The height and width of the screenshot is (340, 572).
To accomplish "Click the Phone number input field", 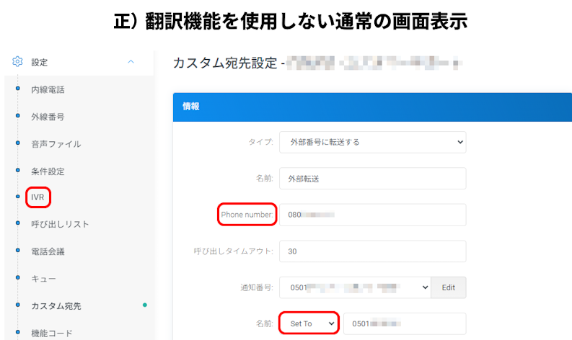I will pyautogui.click(x=372, y=215).
